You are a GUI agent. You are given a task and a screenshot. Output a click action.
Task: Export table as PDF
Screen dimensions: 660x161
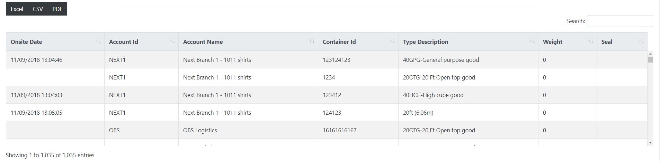[57, 9]
